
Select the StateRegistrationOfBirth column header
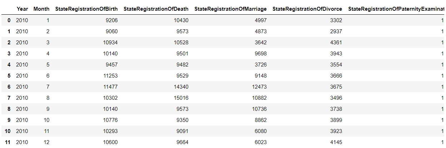point(86,9)
